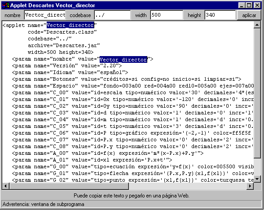Click the param Botones line of code
Image resolution: width=264 pixels, height=210 pixels.
(x=127, y=79)
